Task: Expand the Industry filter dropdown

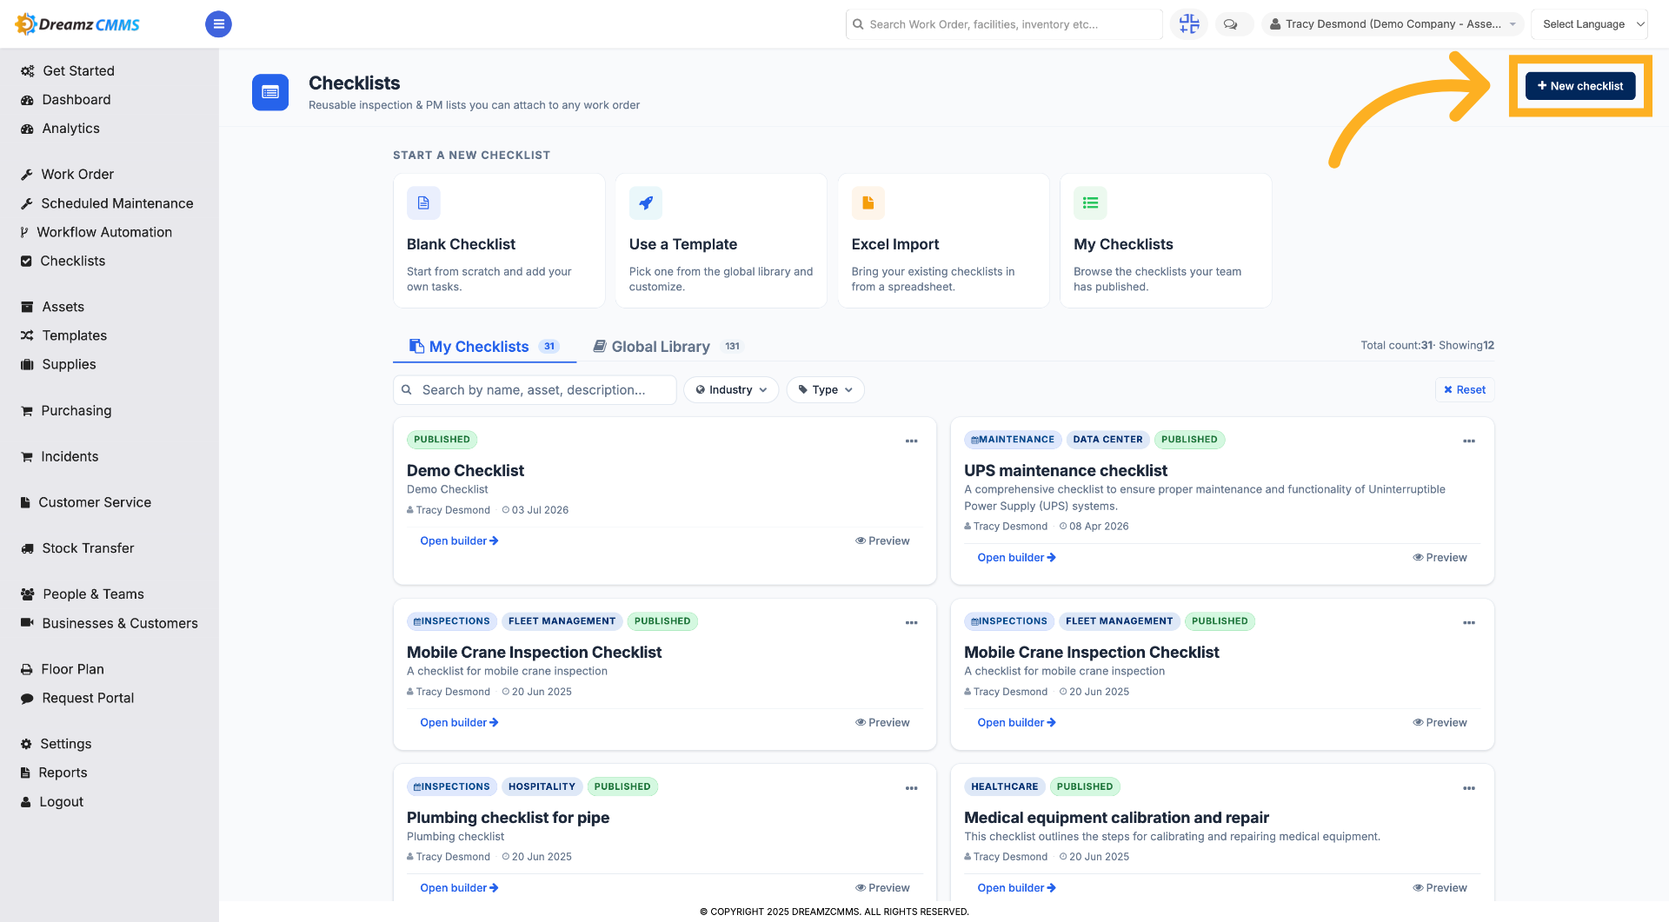Action: [x=731, y=390]
